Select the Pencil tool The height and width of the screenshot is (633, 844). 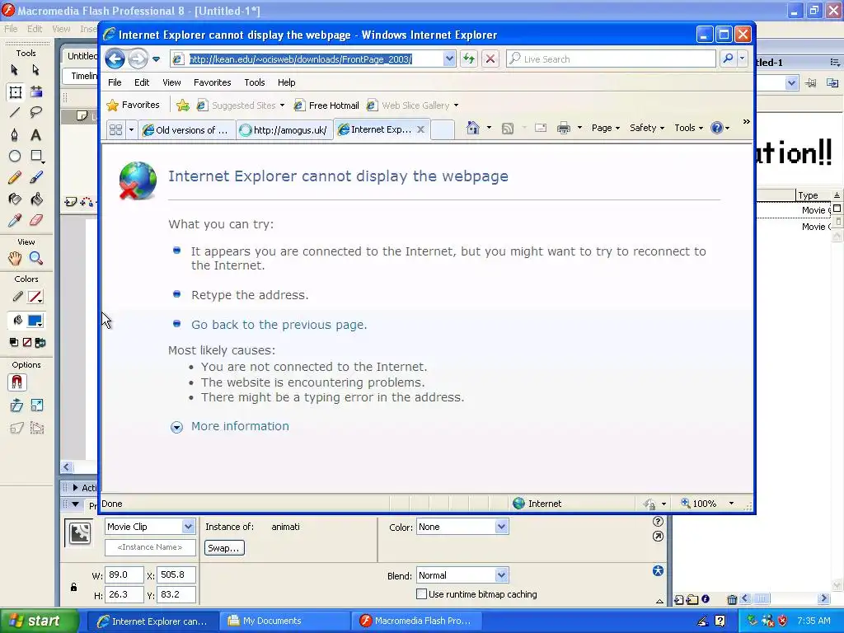pos(15,178)
